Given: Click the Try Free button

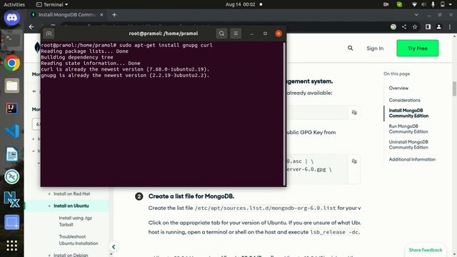Looking at the screenshot, I should 417,48.
